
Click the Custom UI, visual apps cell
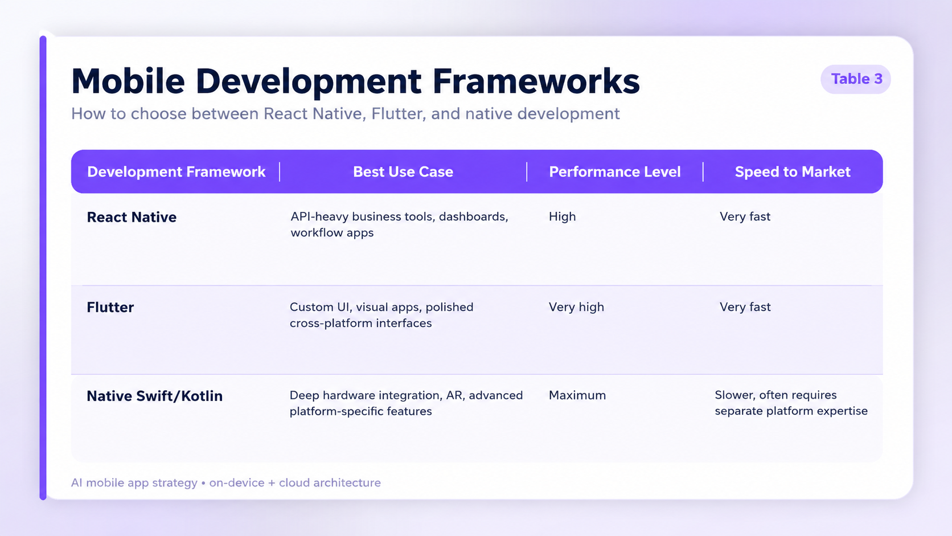(x=381, y=315)
